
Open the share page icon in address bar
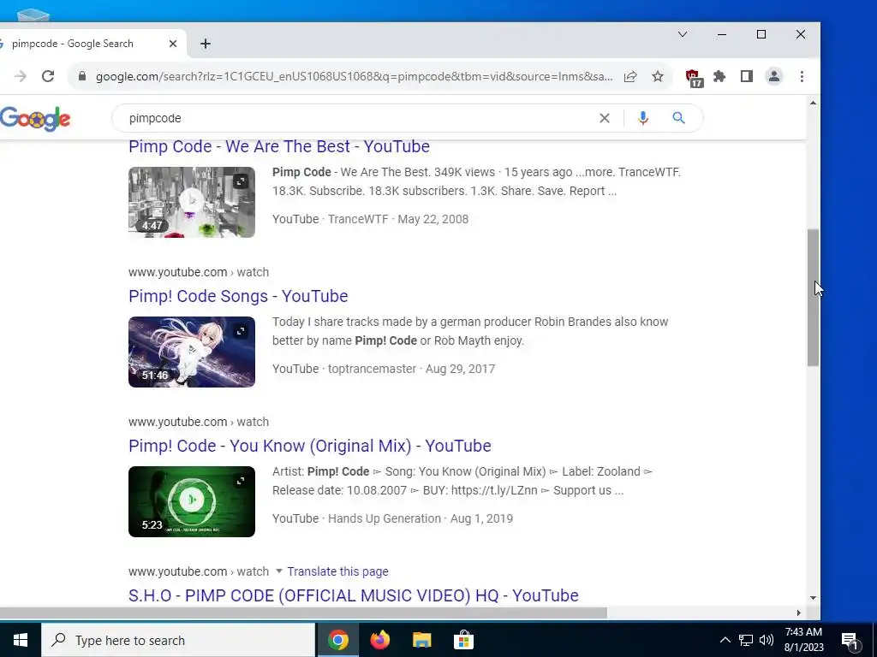[630, 76]
